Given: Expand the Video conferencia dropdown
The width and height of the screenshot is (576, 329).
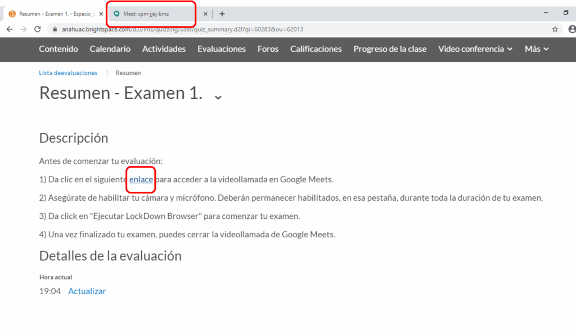Looking at the screenshot, I should [x=475, y=49].
